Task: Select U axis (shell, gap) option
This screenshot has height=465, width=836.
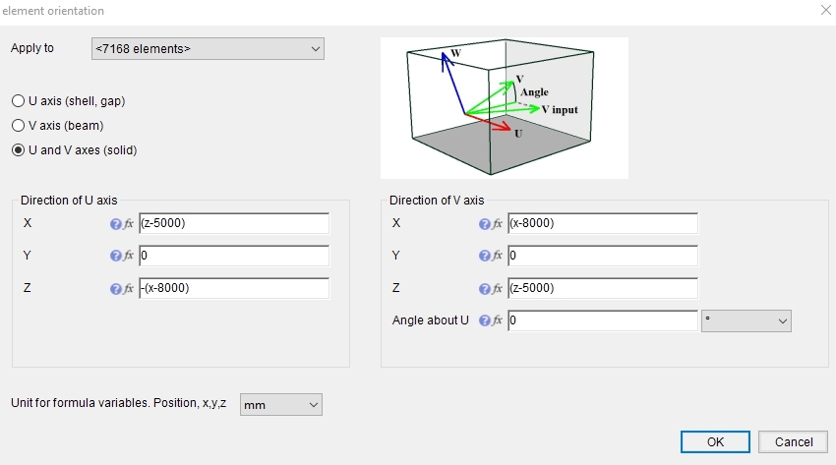Action: 18,101
